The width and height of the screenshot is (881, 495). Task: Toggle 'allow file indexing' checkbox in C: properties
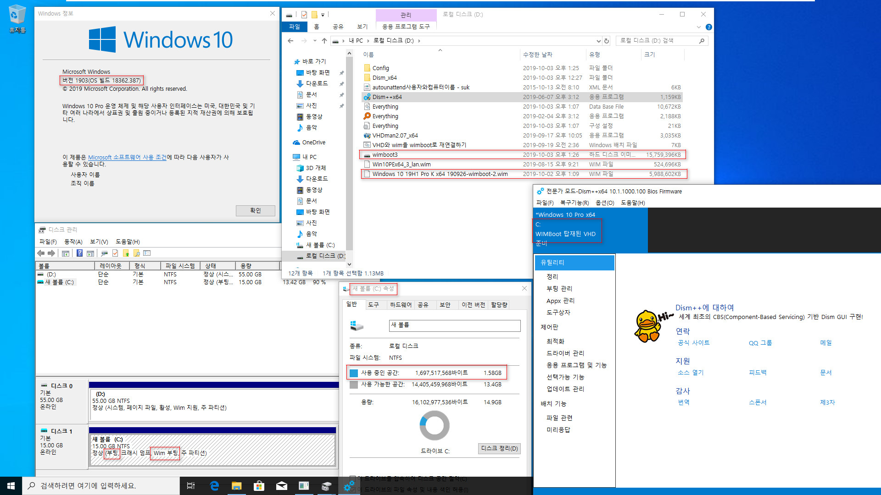(x=352, y=489)
